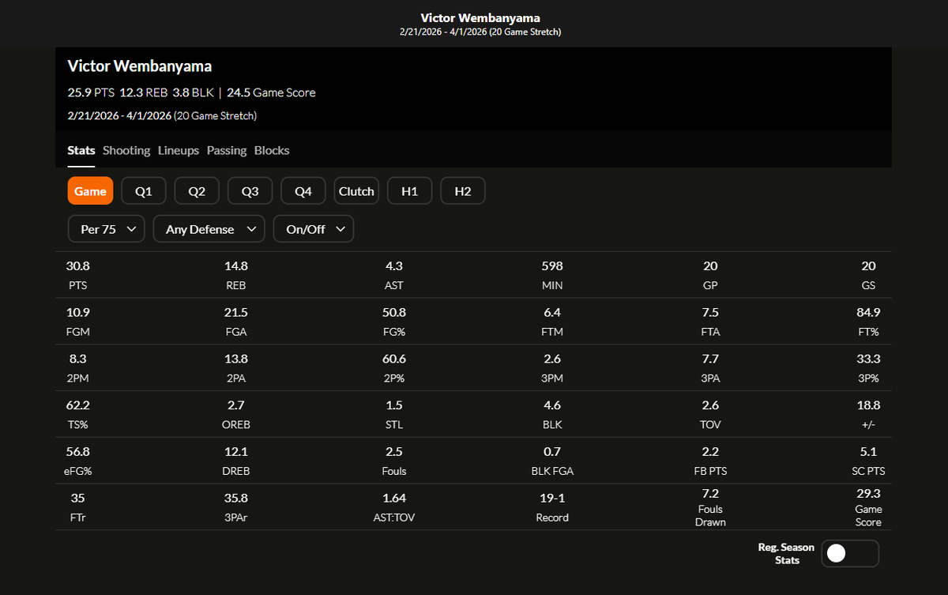Click the 21.5 FGA value

pos(236,312)
